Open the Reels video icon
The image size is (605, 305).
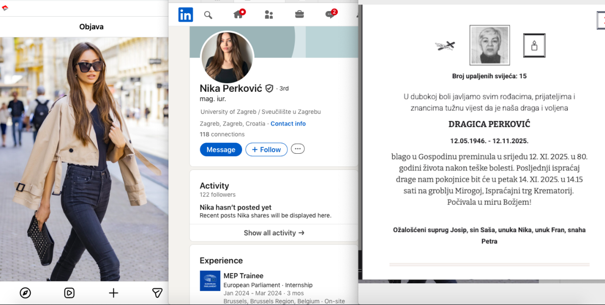(x=69, y=293)
